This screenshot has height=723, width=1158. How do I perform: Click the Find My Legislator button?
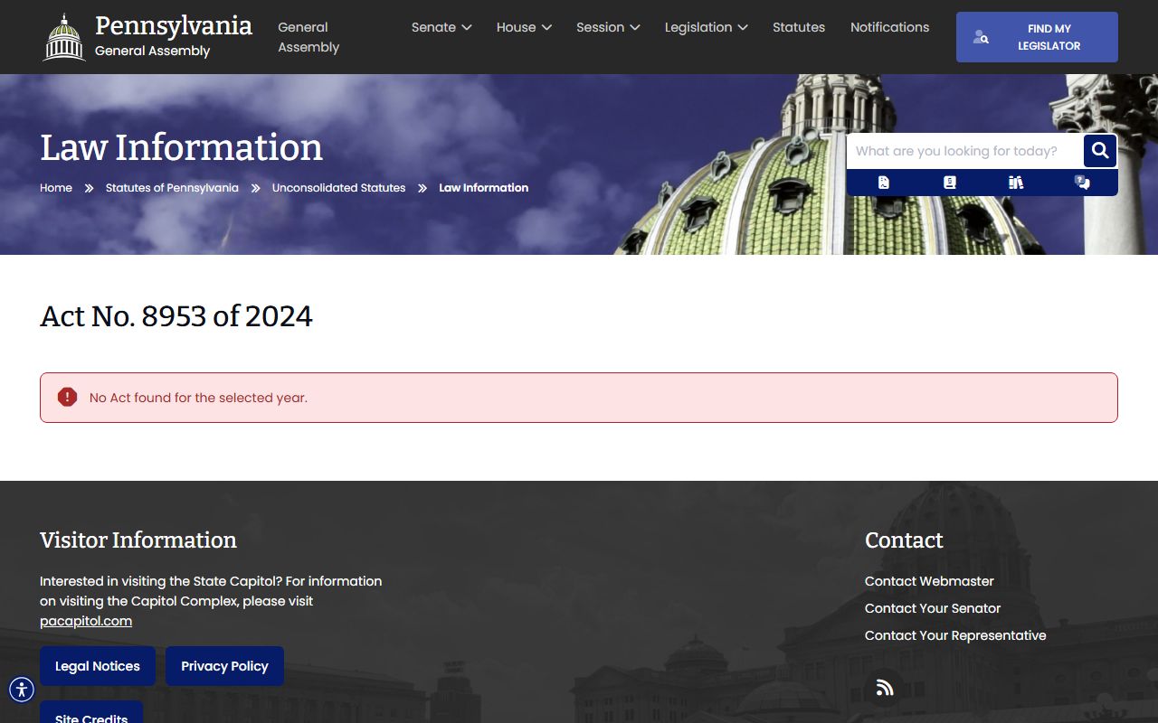pos(1037,37)
